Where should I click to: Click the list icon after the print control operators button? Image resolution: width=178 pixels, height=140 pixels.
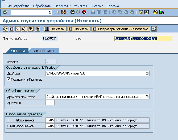click(x=154, y=29)
